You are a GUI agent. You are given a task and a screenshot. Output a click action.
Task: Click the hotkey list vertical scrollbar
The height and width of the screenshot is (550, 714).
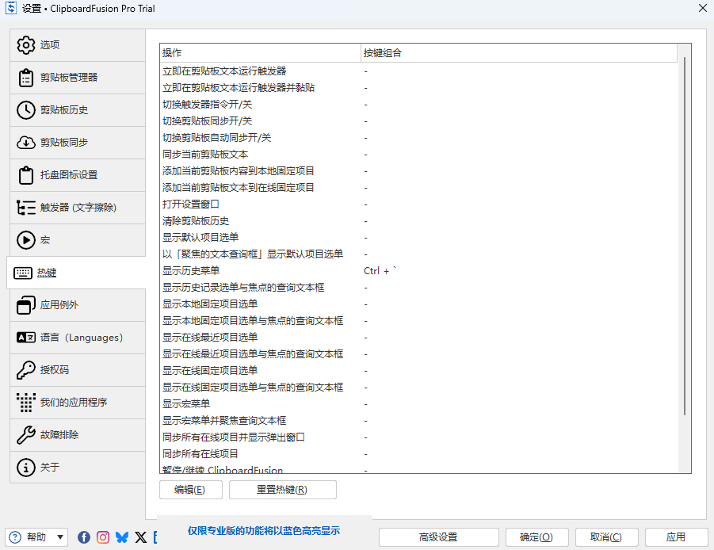685,238
